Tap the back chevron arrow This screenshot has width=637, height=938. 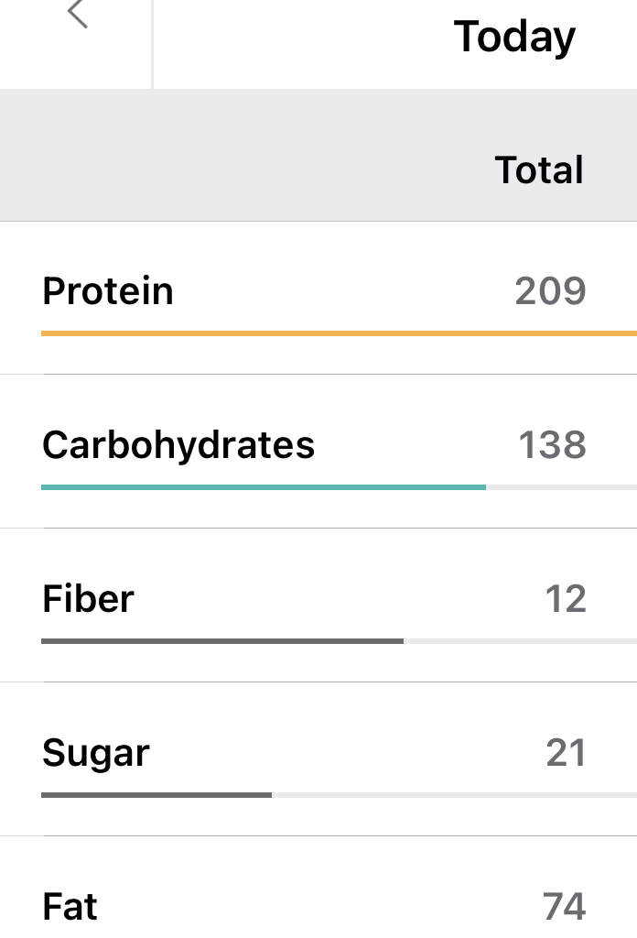tap(78, 14)
